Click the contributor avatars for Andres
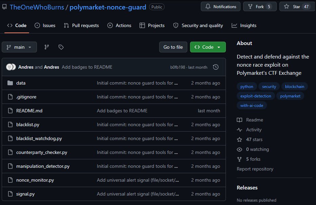Viewport: 316px width, 205px height. [11, 67]
